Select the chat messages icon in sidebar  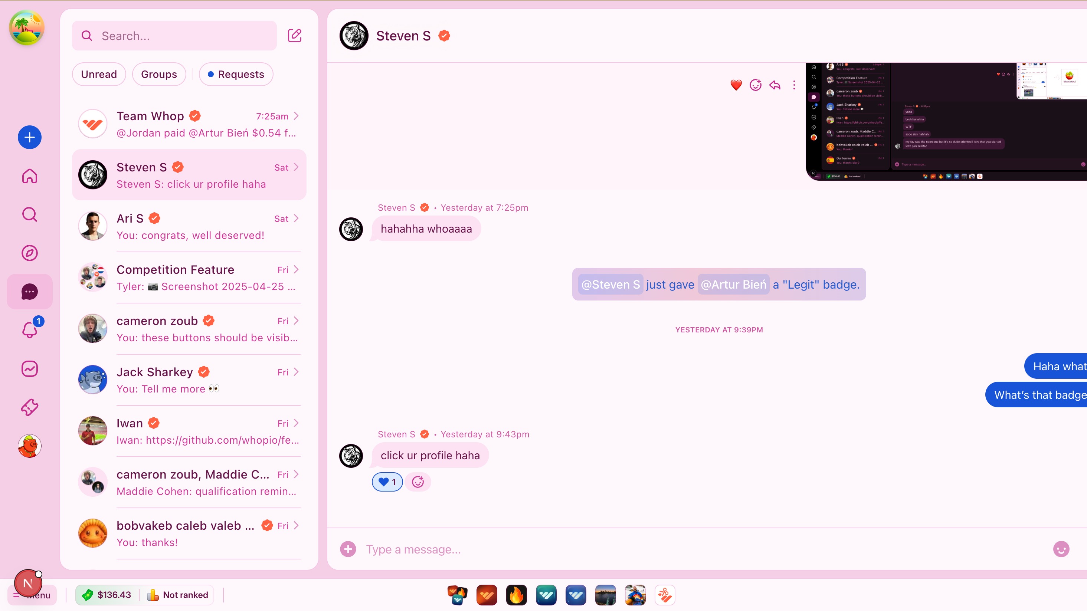[x=30, y=291]
